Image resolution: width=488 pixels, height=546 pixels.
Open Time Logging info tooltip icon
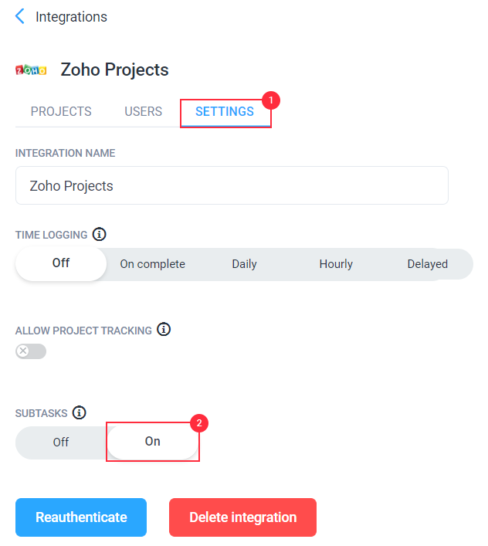pyautogui.click(x=99, y=234)
